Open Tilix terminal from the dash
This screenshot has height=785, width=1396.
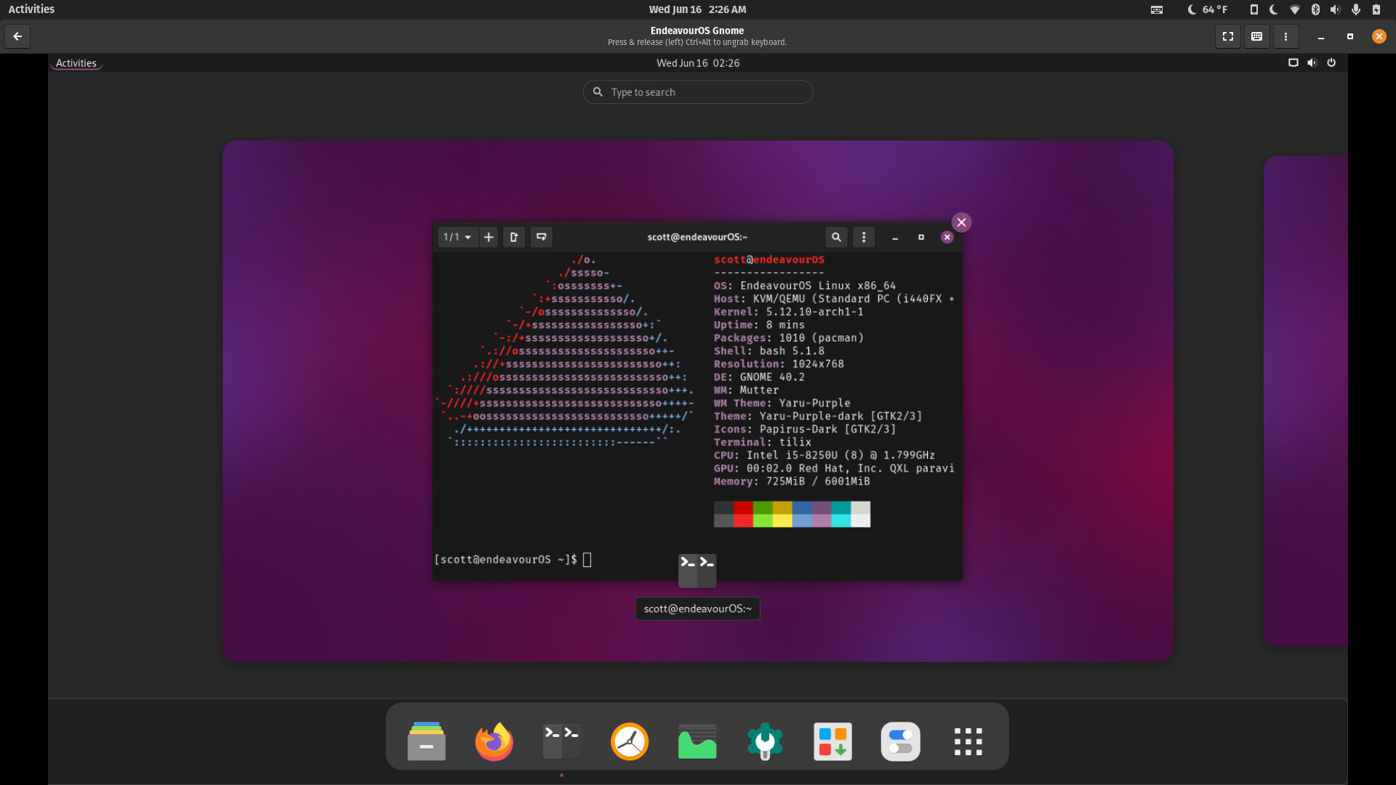pyautogui.click(x=562, y=741)
